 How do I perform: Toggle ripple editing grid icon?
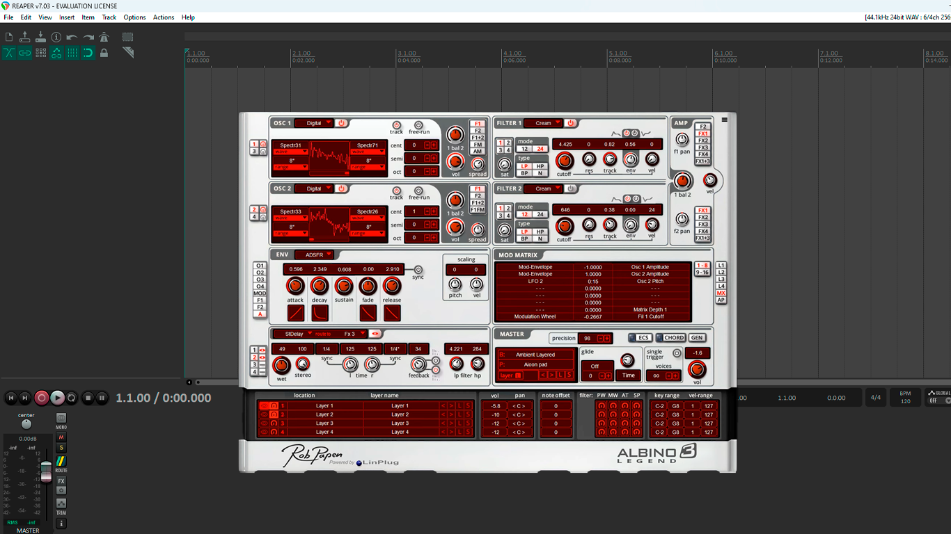(x=40, y=53)
